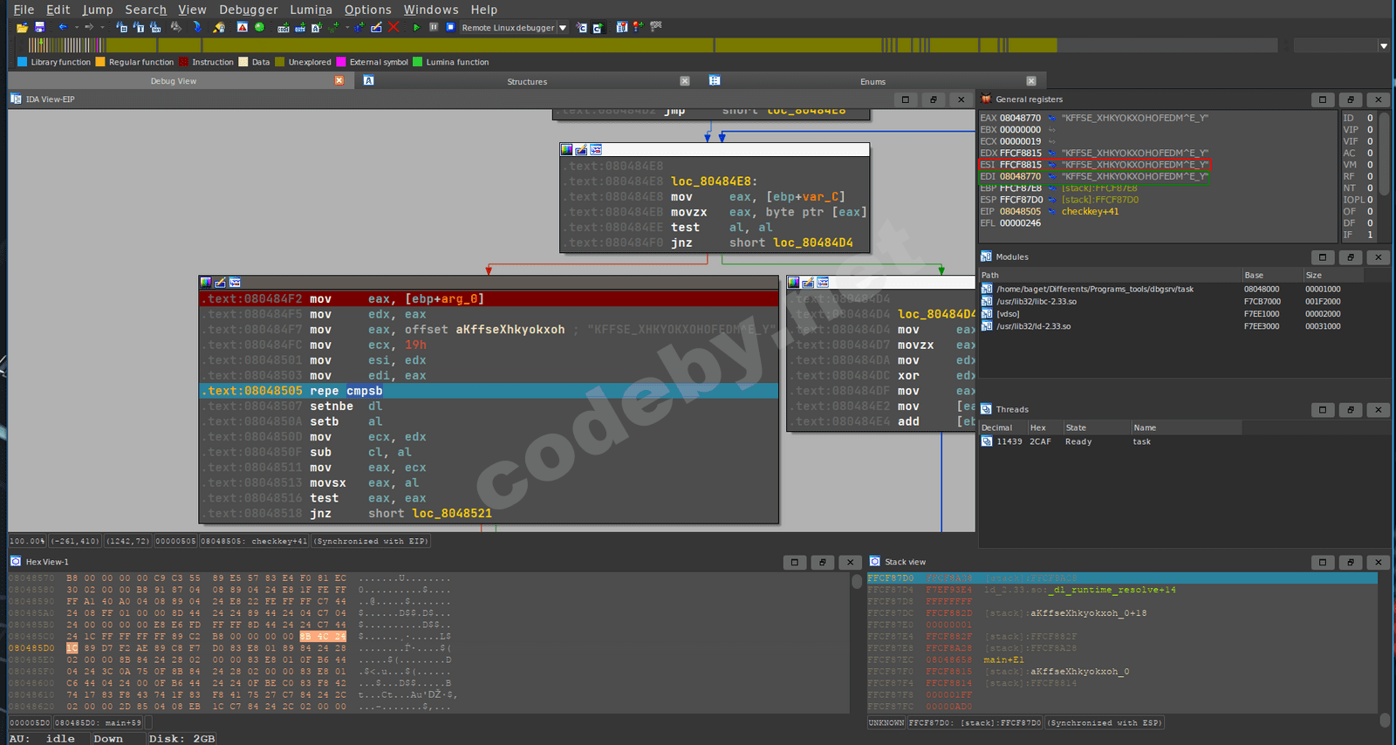1396x745 pixels.
Task: Click the color palette icon in loc_80484E8 node
Action: tap(567, 150)
